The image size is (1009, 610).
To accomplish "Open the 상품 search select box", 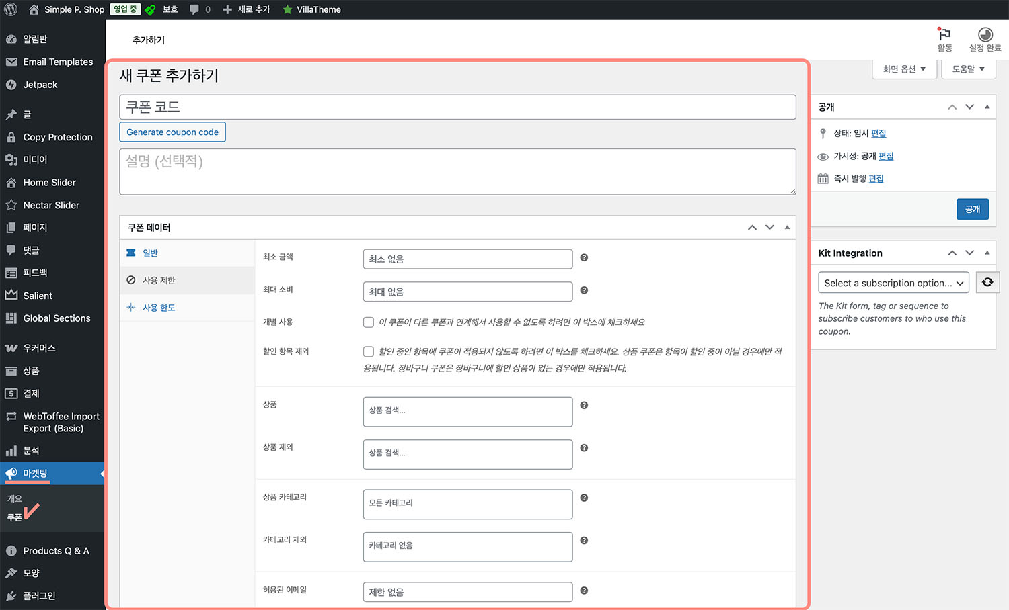I will click(468, 412).
